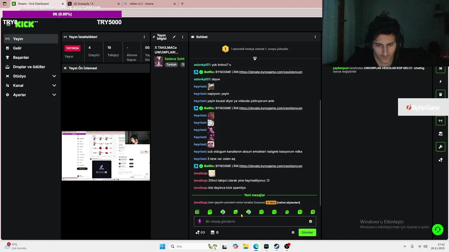Click the screen capture icon at top right
This screenshot has height=252, width=449.
click(x=441, y=68)
